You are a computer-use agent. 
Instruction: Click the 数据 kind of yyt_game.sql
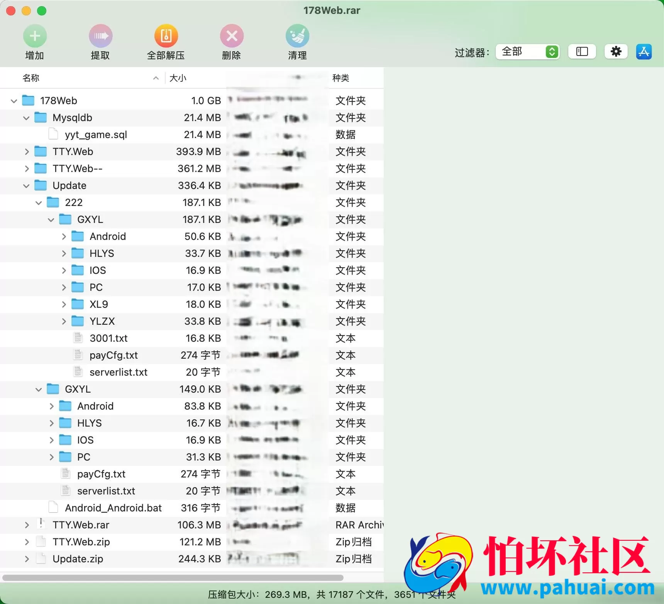(x=346, y=135)
